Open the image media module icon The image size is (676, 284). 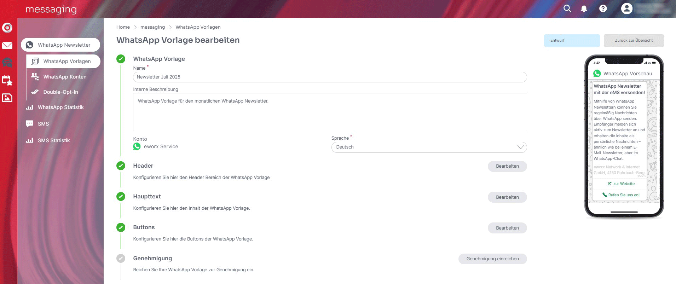(x=7, y=98)
